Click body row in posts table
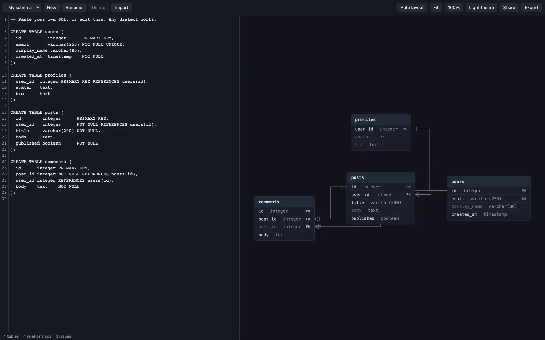Image resolution: width=545 pixels, height=340 pixels. [x=381, y=210]
